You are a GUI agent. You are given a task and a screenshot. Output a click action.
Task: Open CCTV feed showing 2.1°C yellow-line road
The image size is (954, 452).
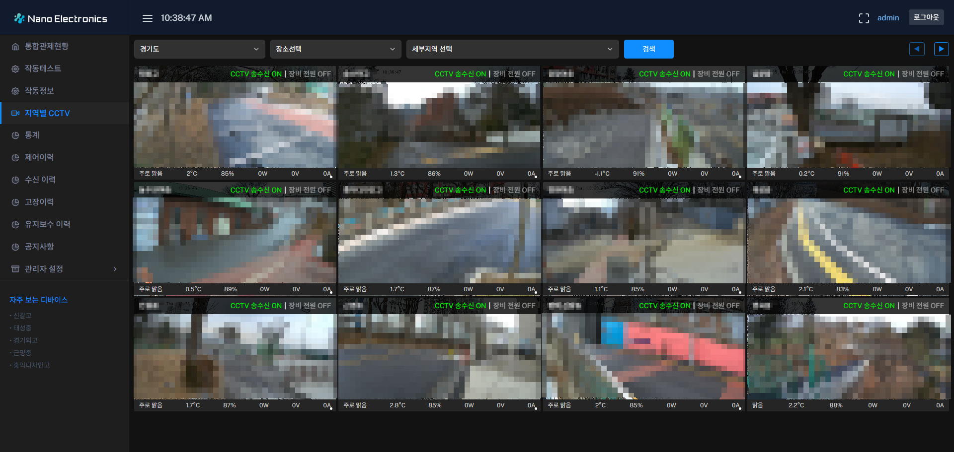click(x=848, y=241)
